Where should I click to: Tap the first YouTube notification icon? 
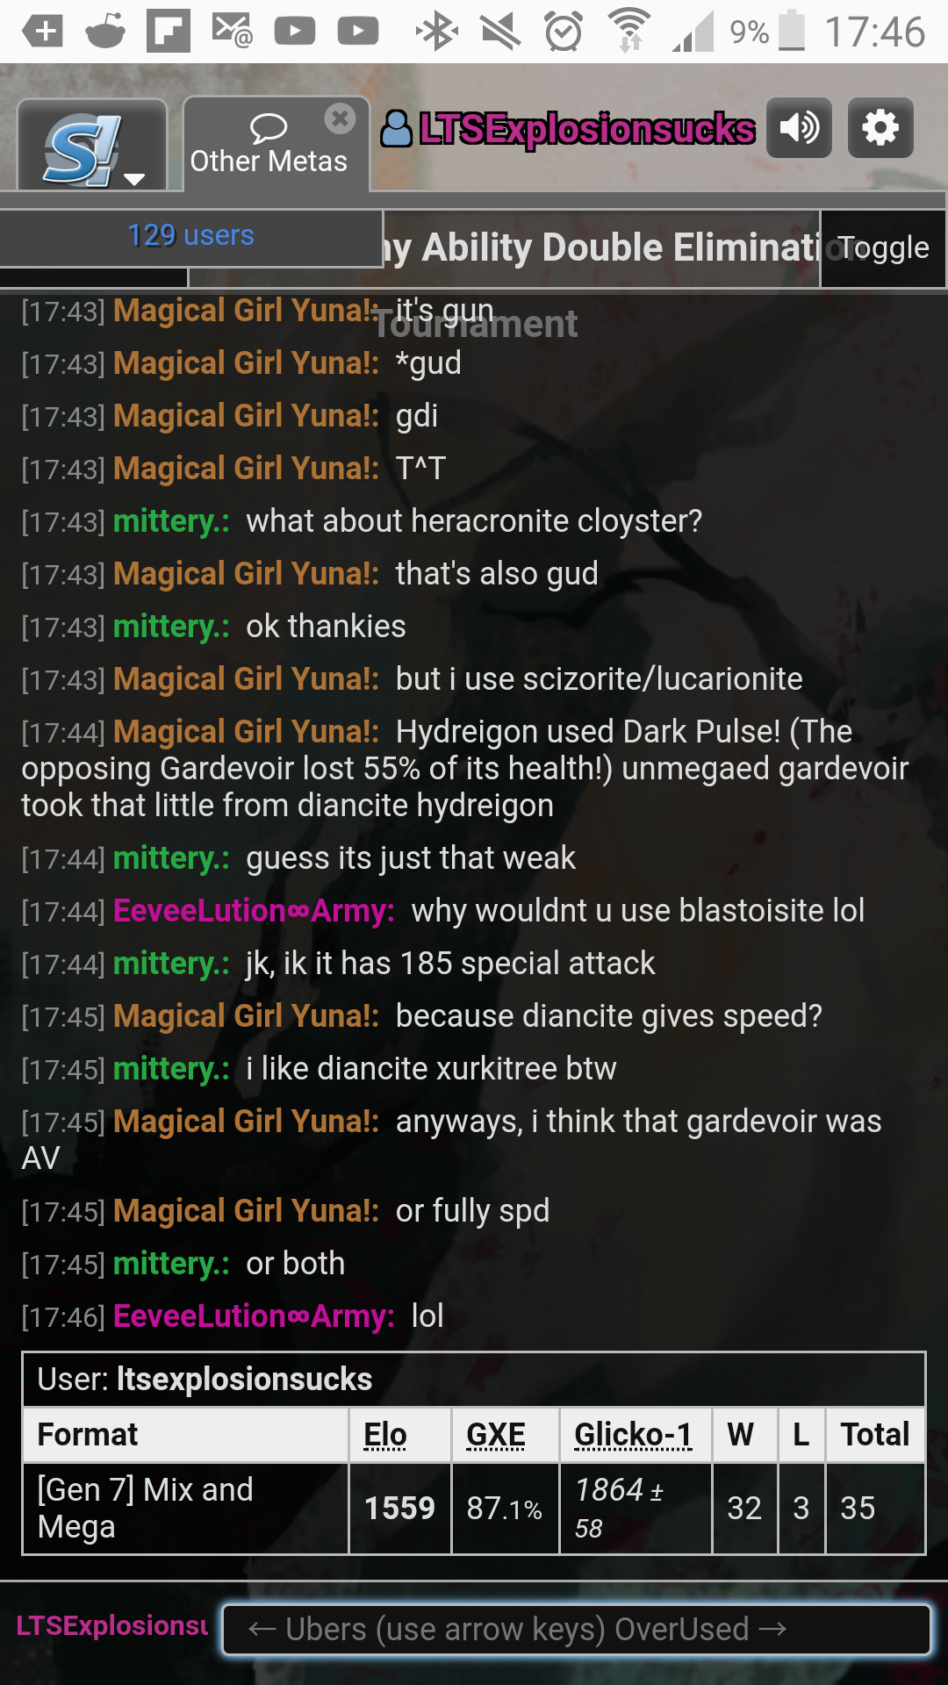[x=295, y=32]
